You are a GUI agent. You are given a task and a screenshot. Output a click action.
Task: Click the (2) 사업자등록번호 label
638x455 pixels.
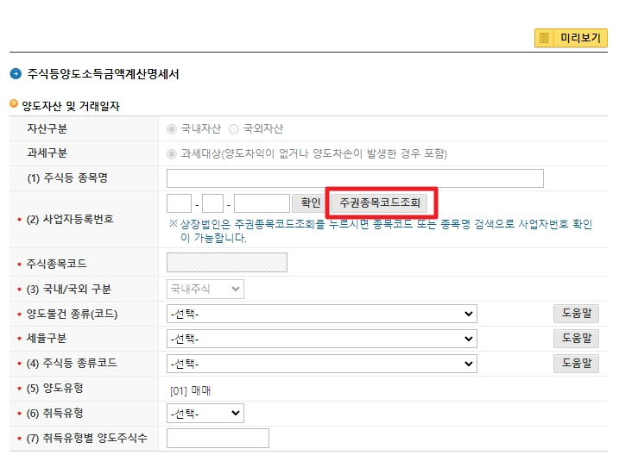point(70,220)
